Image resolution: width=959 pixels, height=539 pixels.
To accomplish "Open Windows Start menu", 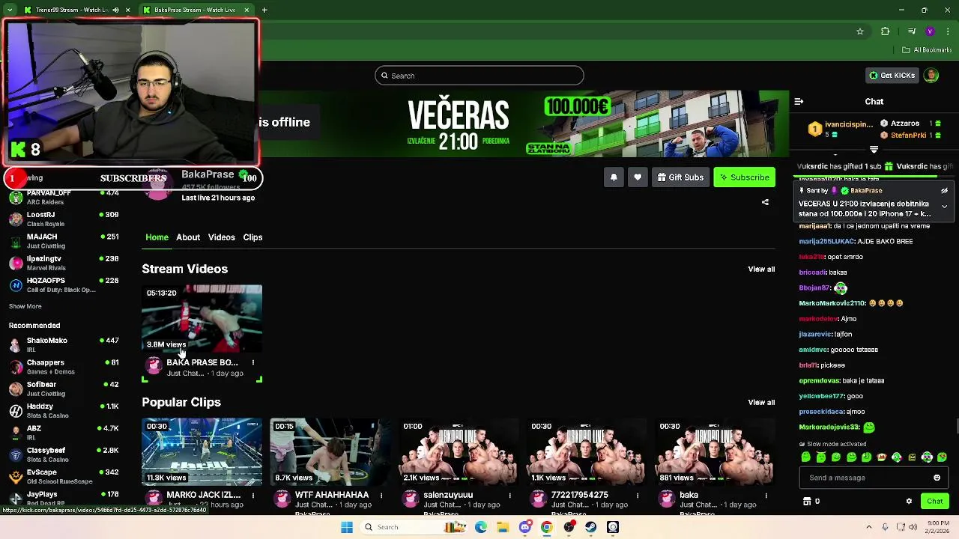I will (347, 527).
